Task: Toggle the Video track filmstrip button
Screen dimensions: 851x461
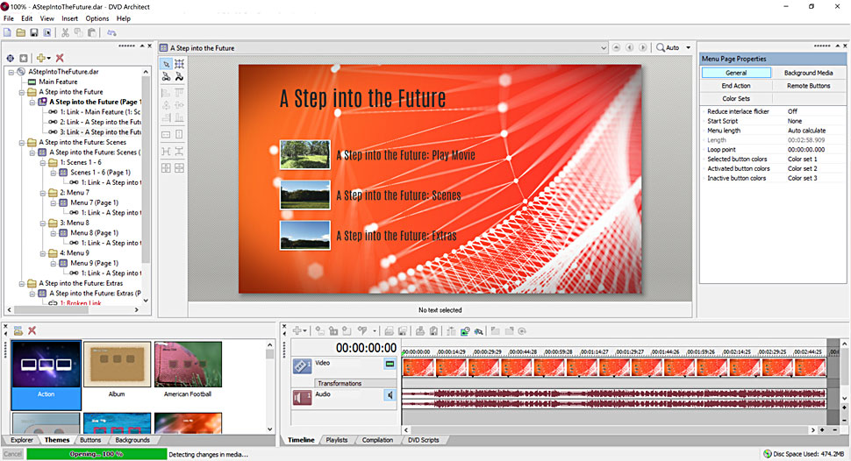Action: pyautogui.click(x=390, y=363)
